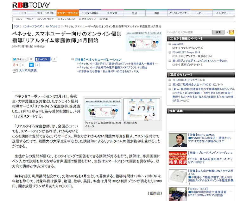The image size is (247, 201).
Task: Click the 特集・連載 section header
Action: 201,111
